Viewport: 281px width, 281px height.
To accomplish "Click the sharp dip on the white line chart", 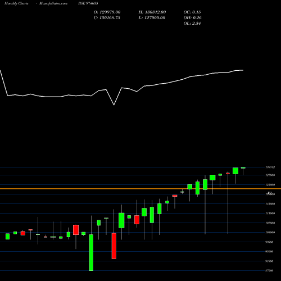I will (x=114, y=105).
